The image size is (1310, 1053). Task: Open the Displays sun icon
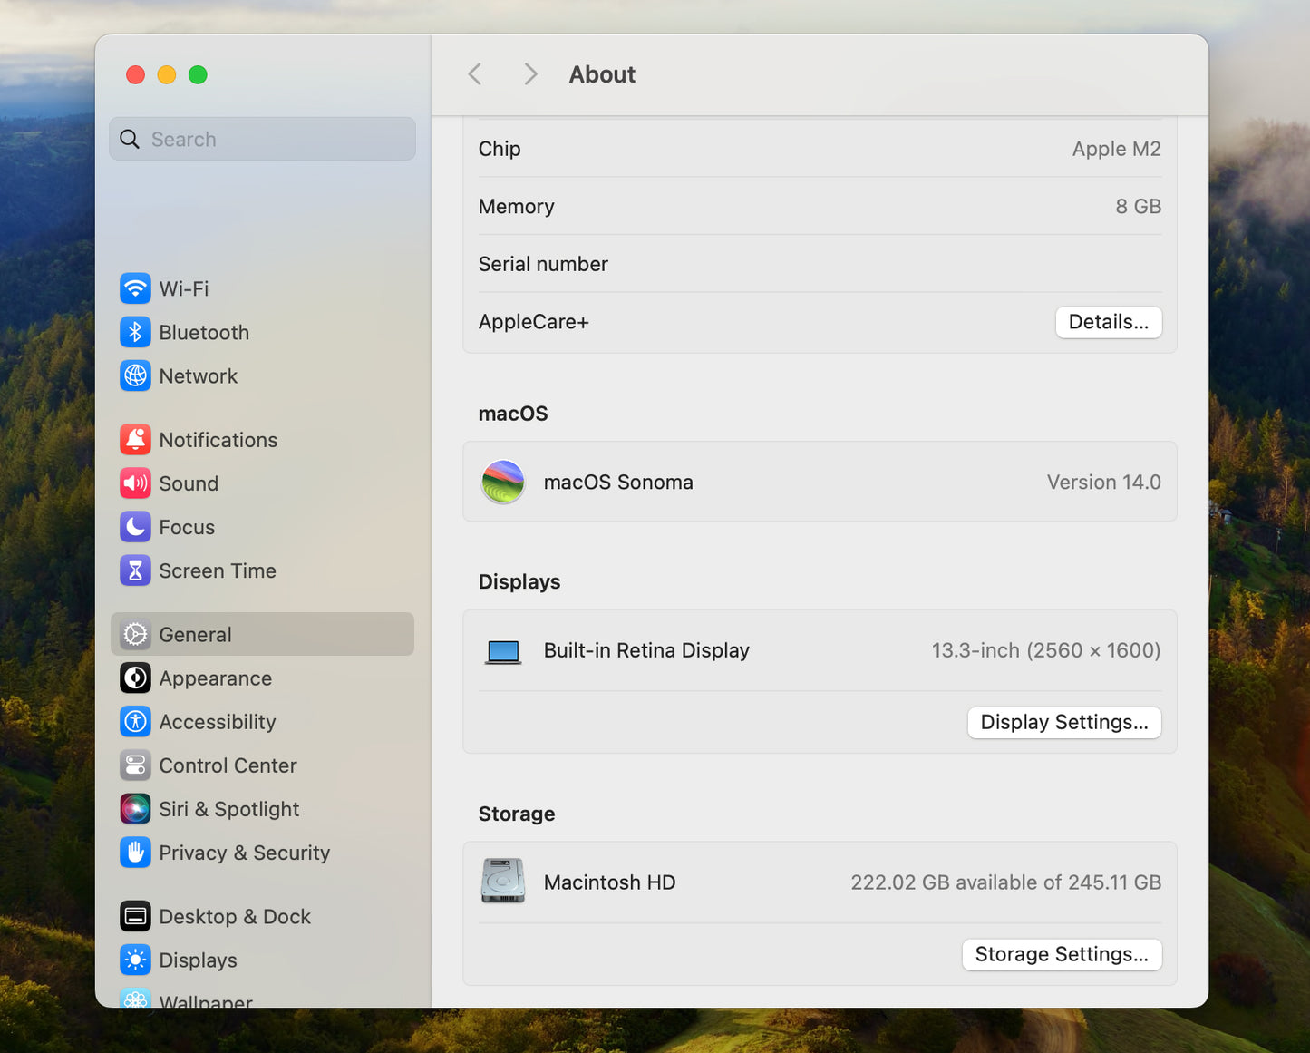tap(135, 960)
